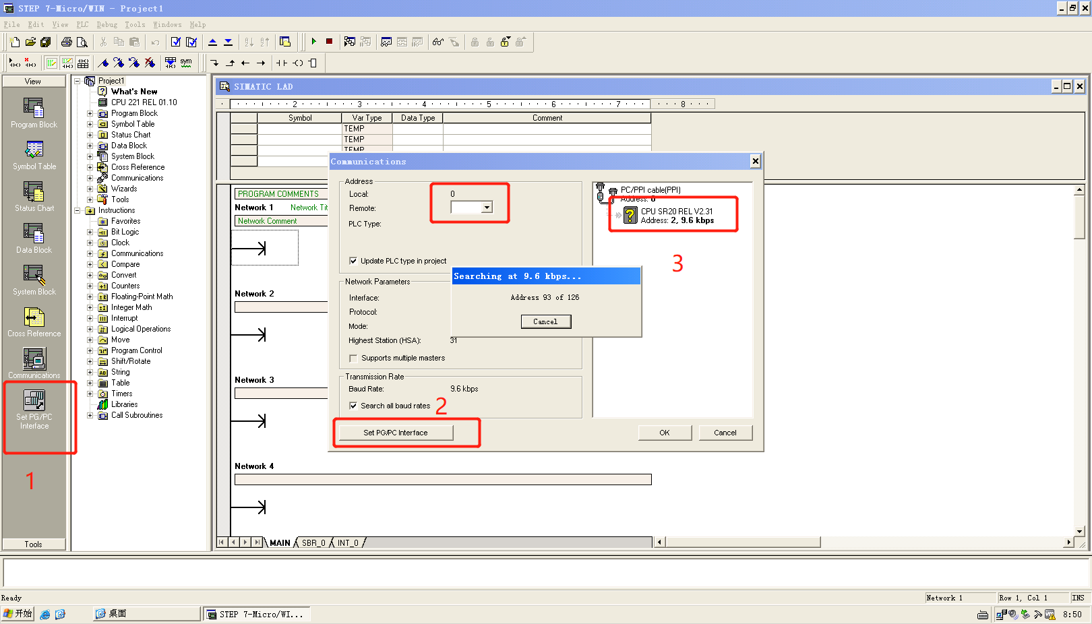Click Cancel at bottom of Communications dialog
This screenshot has height=624, width=1092.
(725, 433)
